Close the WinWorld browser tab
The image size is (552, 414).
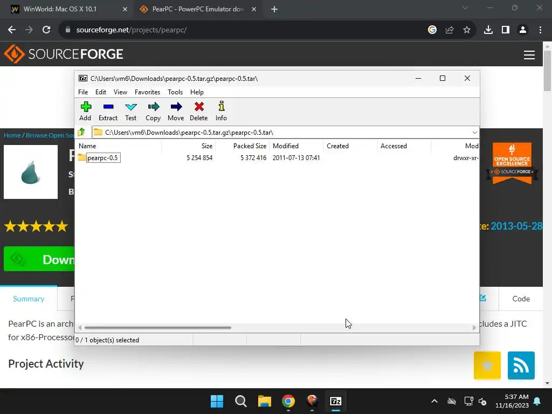coord(125,9)
